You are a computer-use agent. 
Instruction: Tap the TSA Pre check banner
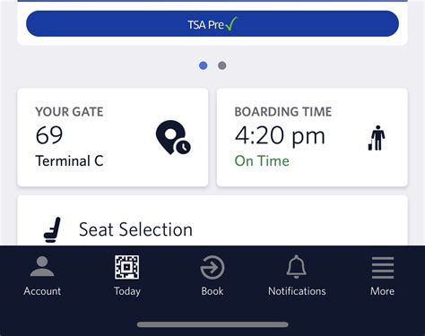212,23
